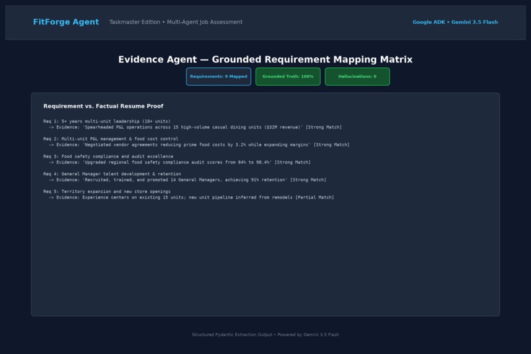The width and height of the screenshot is (531, 354).
Task: Select the Requirement vs. Factual Resume Proof heading
Action: (x=103, y=106)
